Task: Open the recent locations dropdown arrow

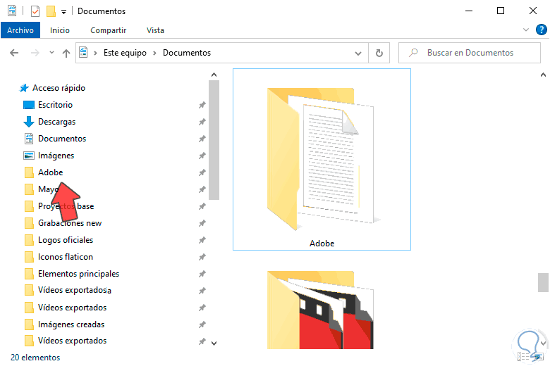Action: coord(51,53)
